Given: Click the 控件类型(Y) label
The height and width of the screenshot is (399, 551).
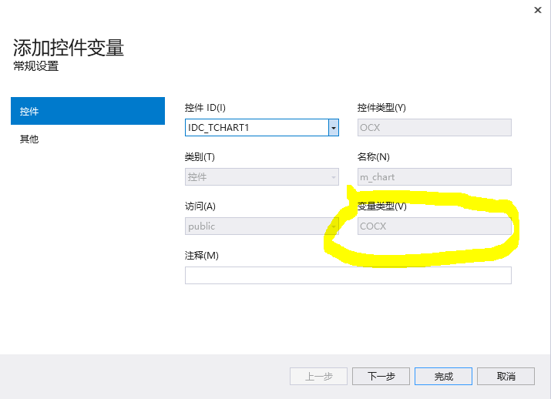Looking at the screenshot, I should click(381, 108).
